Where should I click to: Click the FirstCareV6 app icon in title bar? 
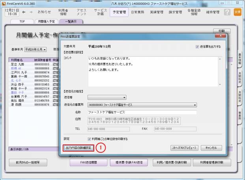[x=4, y=3]
